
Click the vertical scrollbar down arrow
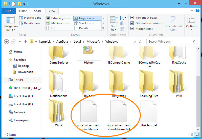[x=198, y=129]
